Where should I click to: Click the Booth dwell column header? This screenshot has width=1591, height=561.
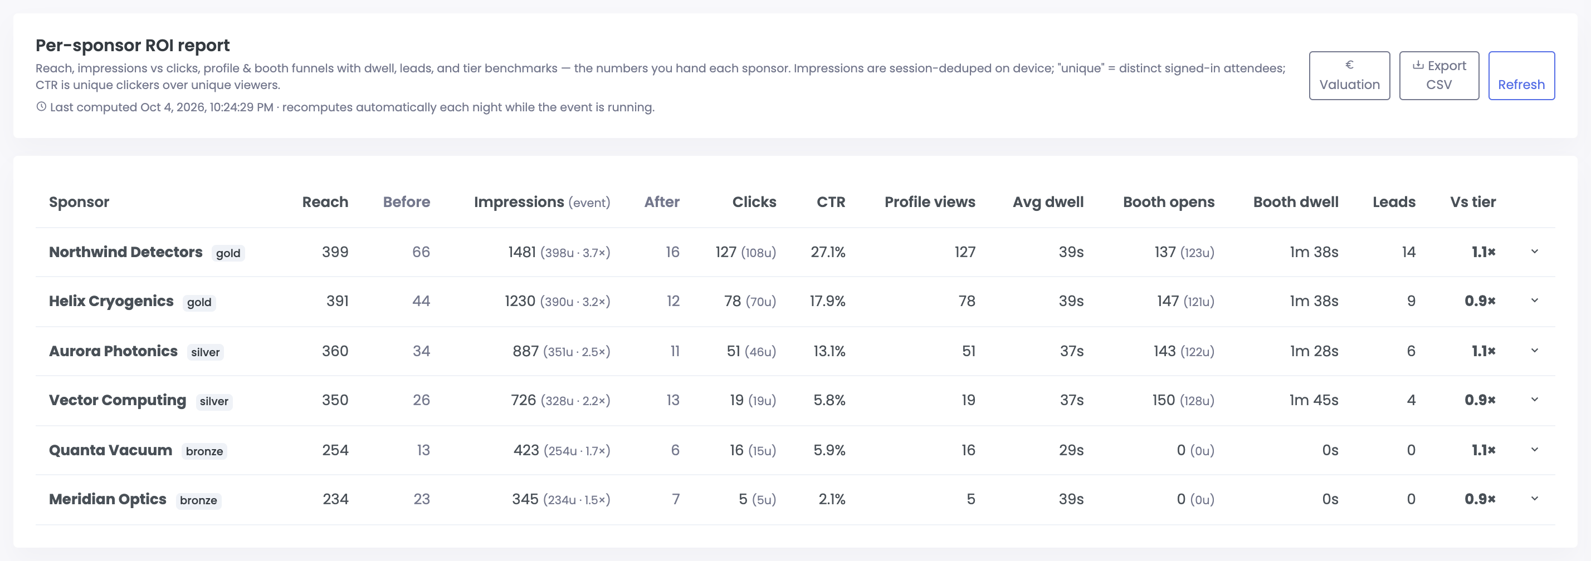pos(1296,202)
